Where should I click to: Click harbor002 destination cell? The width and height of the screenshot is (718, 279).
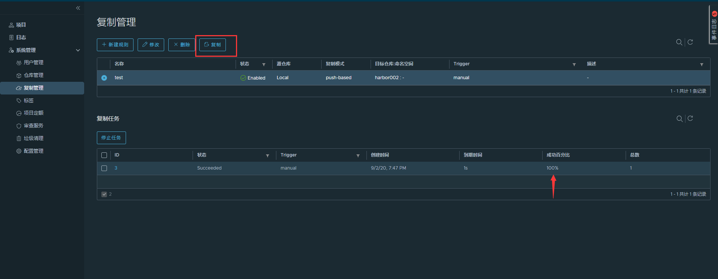click(389, 78)
